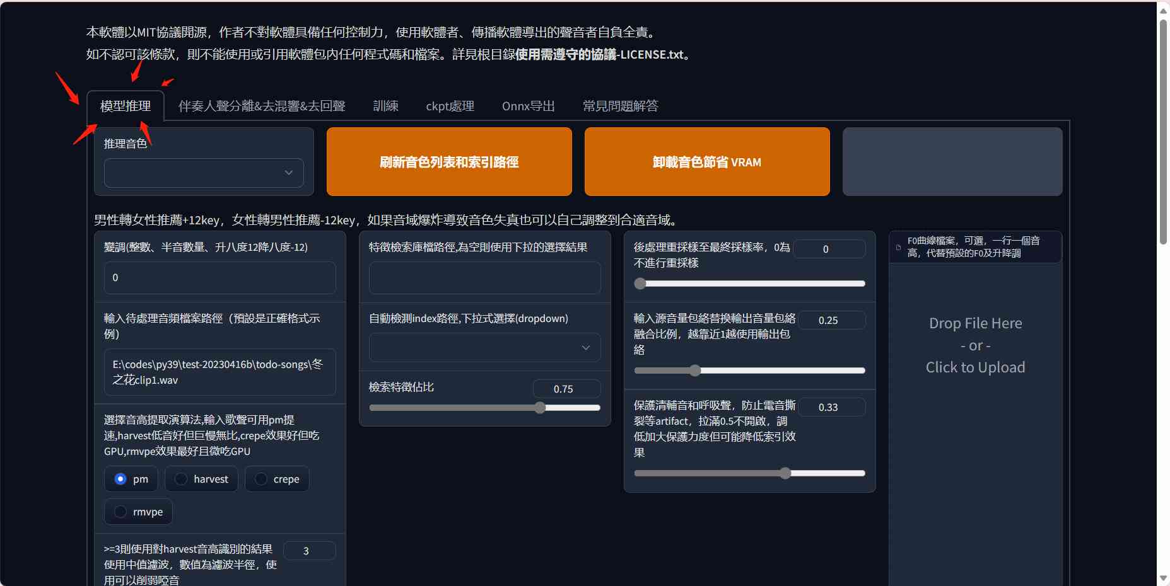The height and width of the screenshot is (586, 1170).
Task: Click the 男性轉女性推薦+12key hint text
Action: point(387,220)
